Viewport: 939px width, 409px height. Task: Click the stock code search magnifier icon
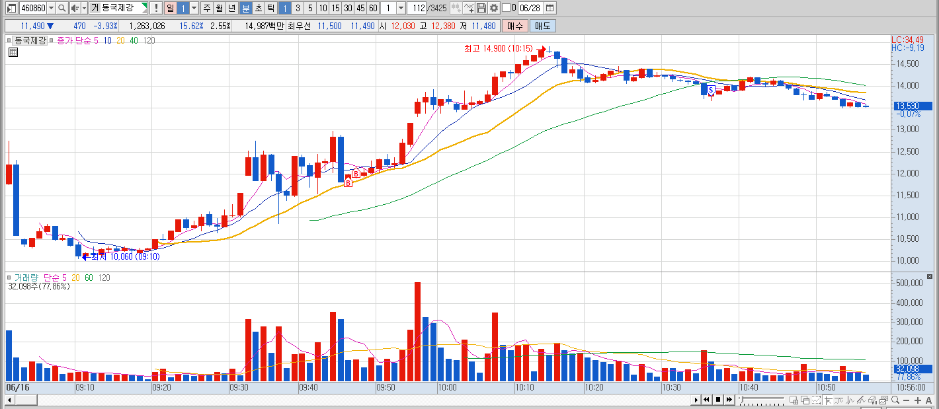[x=61, y=8]
